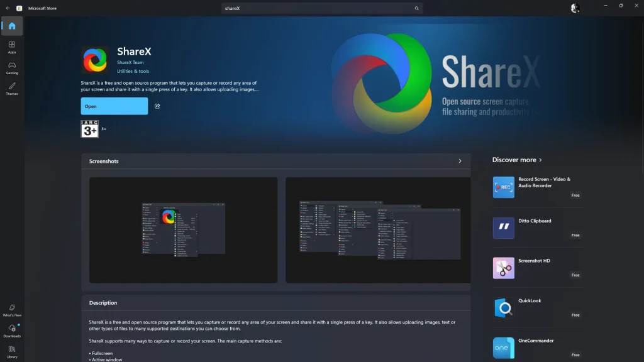
Task: Click the search magnifier icon
Action: [416, 8]
